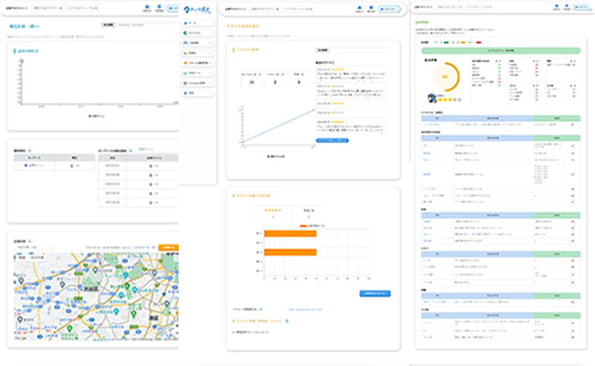
Task: Toggle the orange legend entry above the bar chart
Action: click(312, 226)
